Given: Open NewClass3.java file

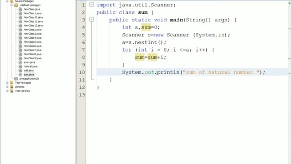Looking at the screenshot, I should point(32,34).
